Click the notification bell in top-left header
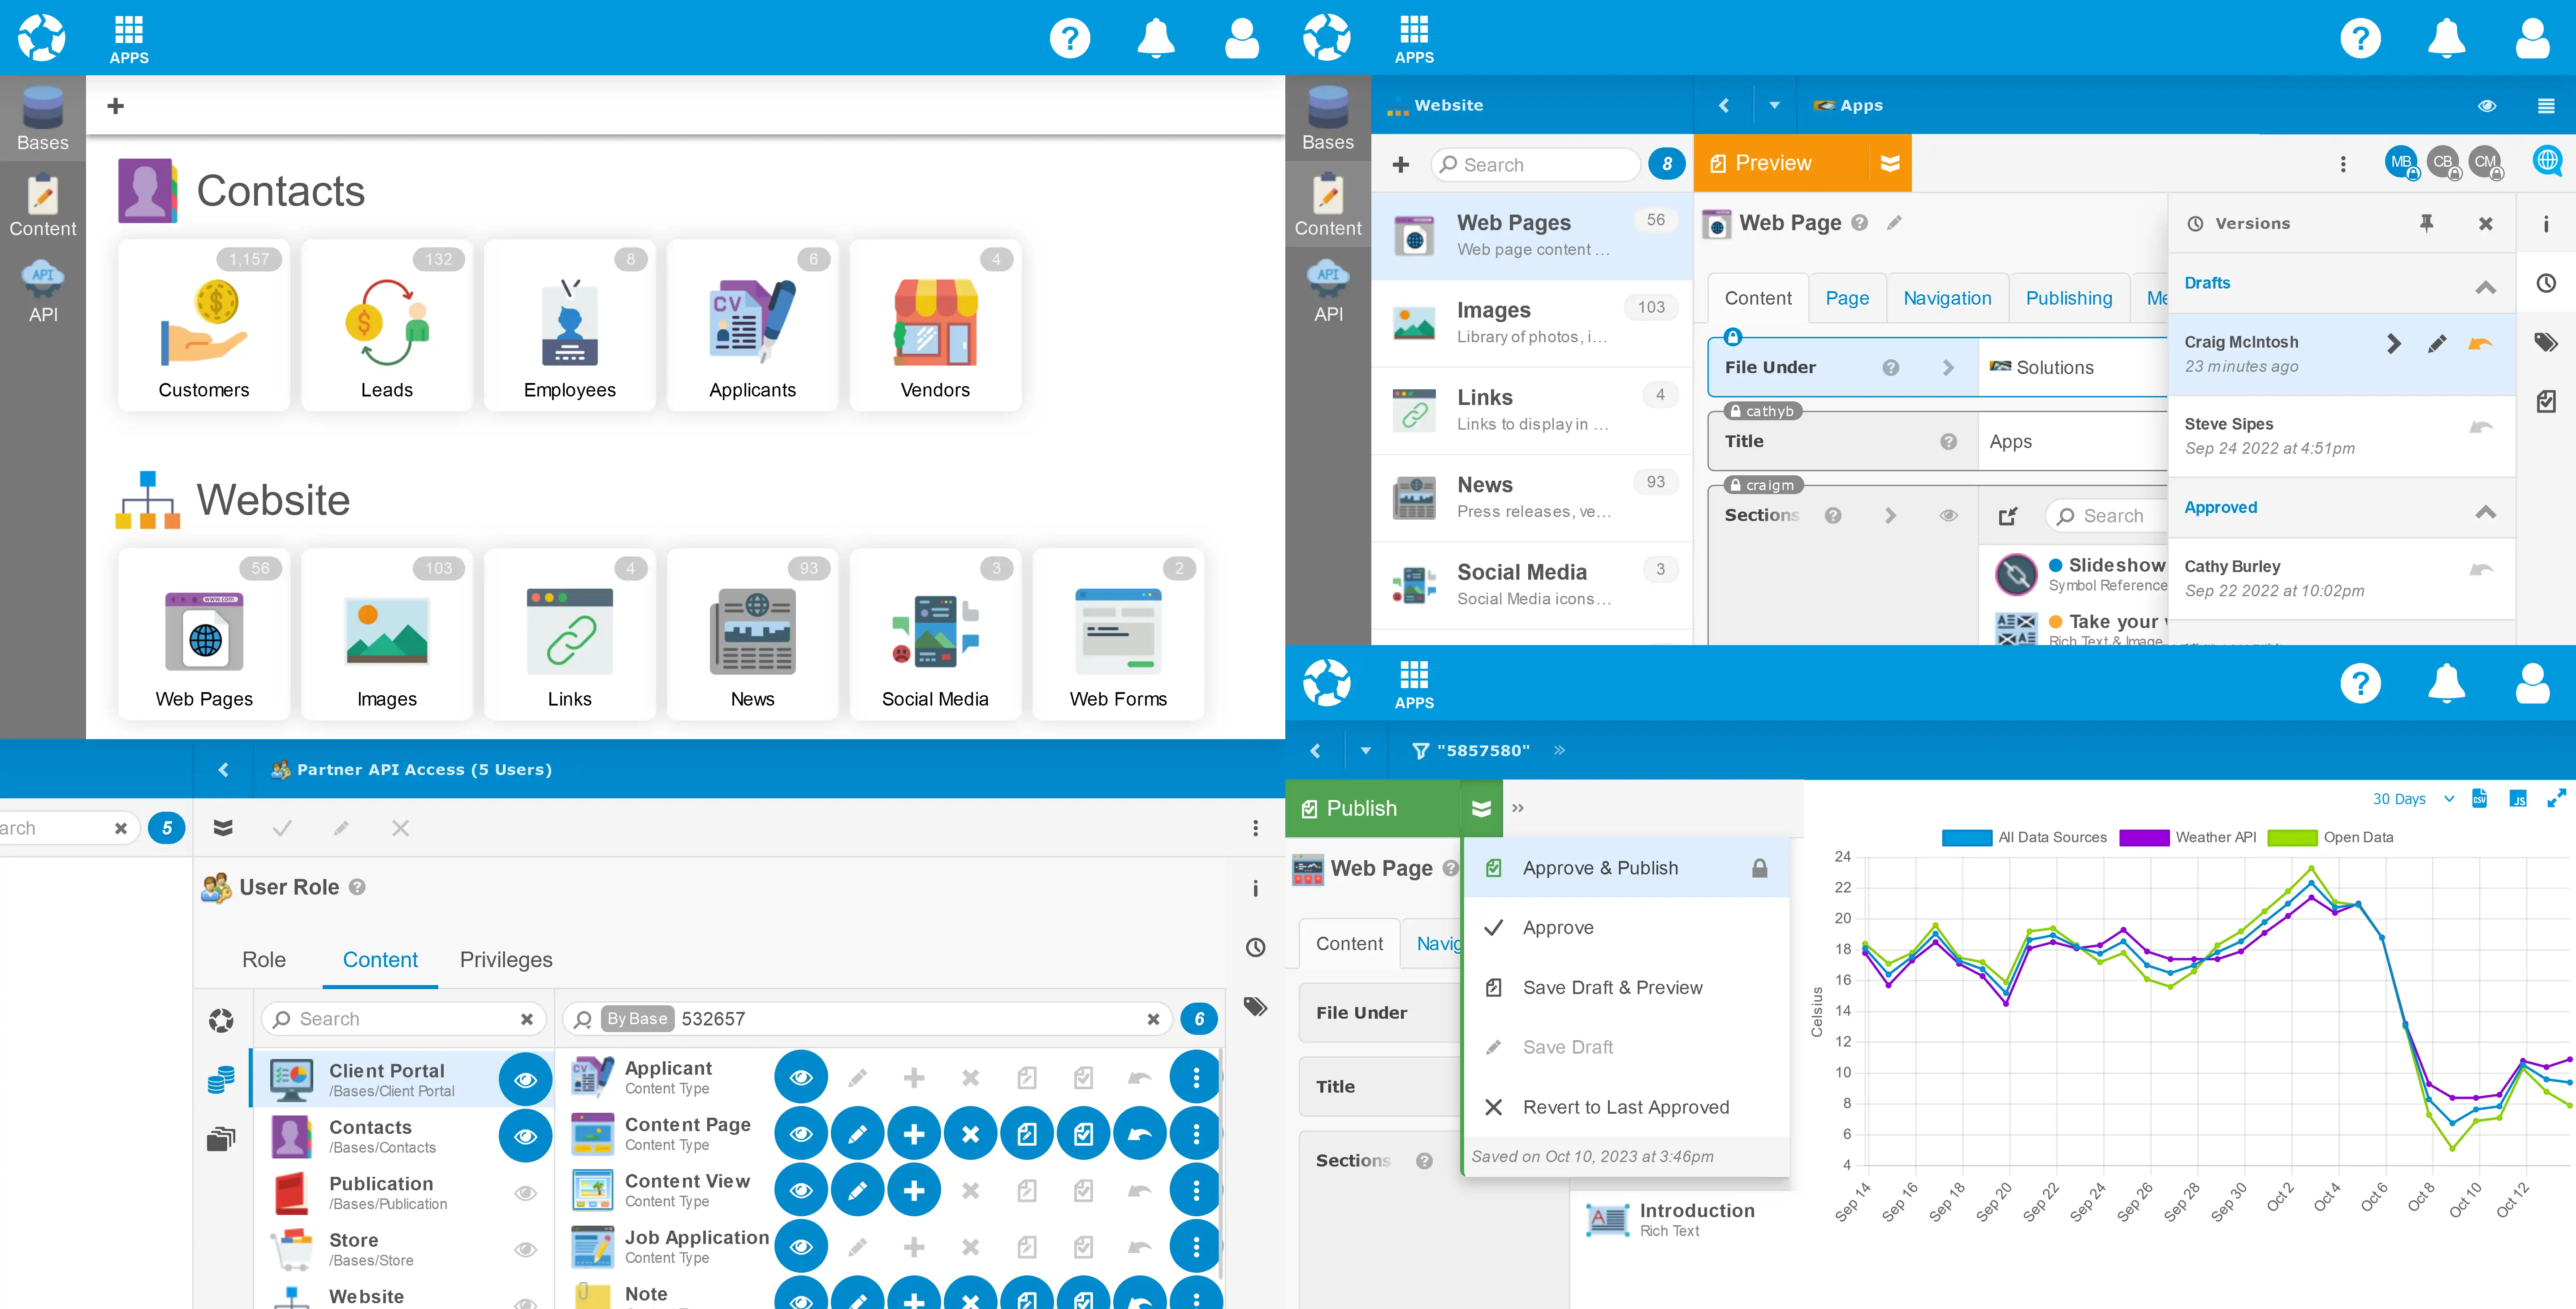Viewport: 2576px width, 1309px height. pyautogui.click(x=1155, y=38)
